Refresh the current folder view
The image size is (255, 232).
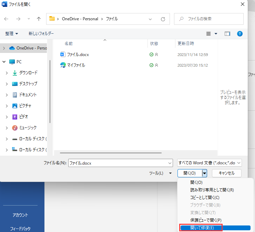163,19
